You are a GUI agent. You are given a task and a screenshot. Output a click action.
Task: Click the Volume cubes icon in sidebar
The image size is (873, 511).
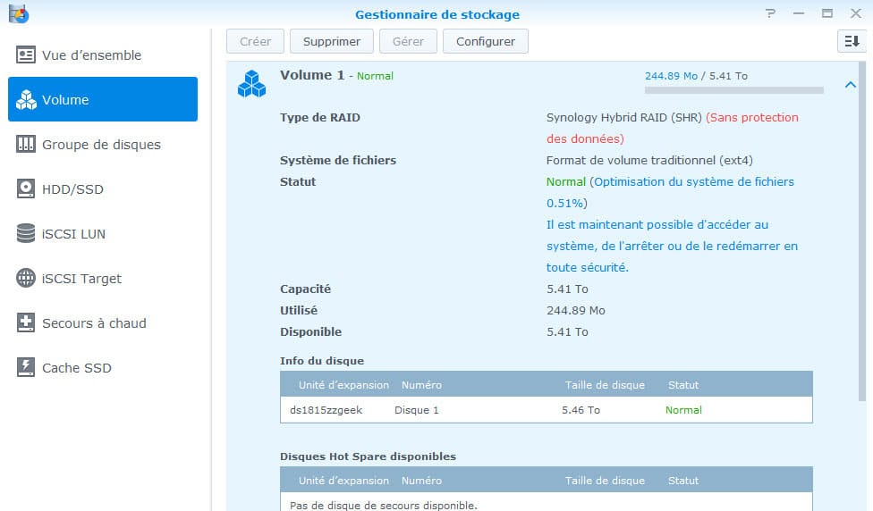(x=26, y=100)
